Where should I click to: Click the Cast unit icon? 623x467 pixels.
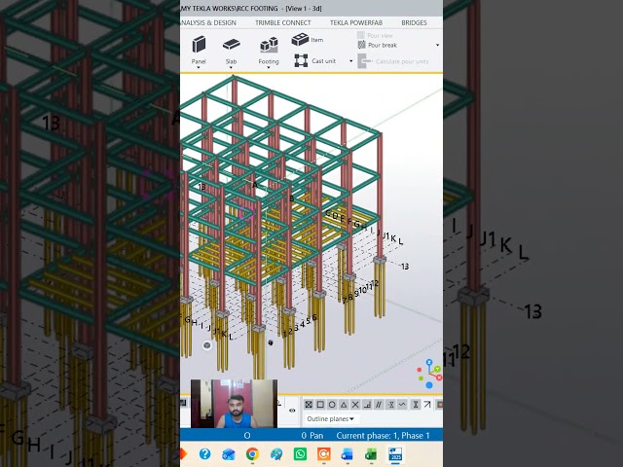click(x=301, y=60)
